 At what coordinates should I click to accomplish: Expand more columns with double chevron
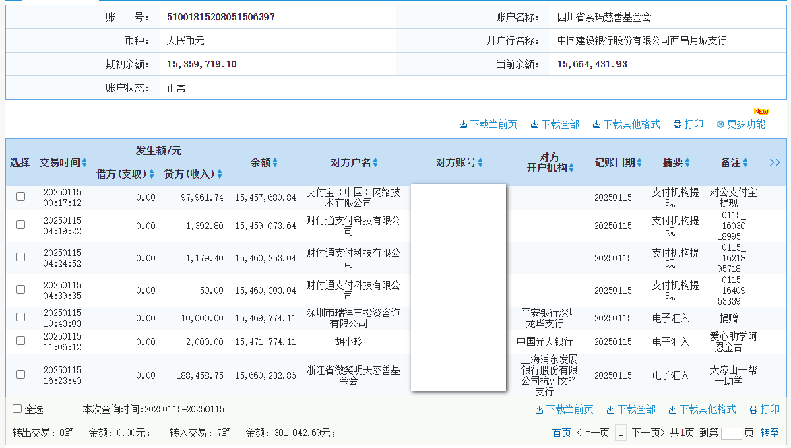click(775, 162)
